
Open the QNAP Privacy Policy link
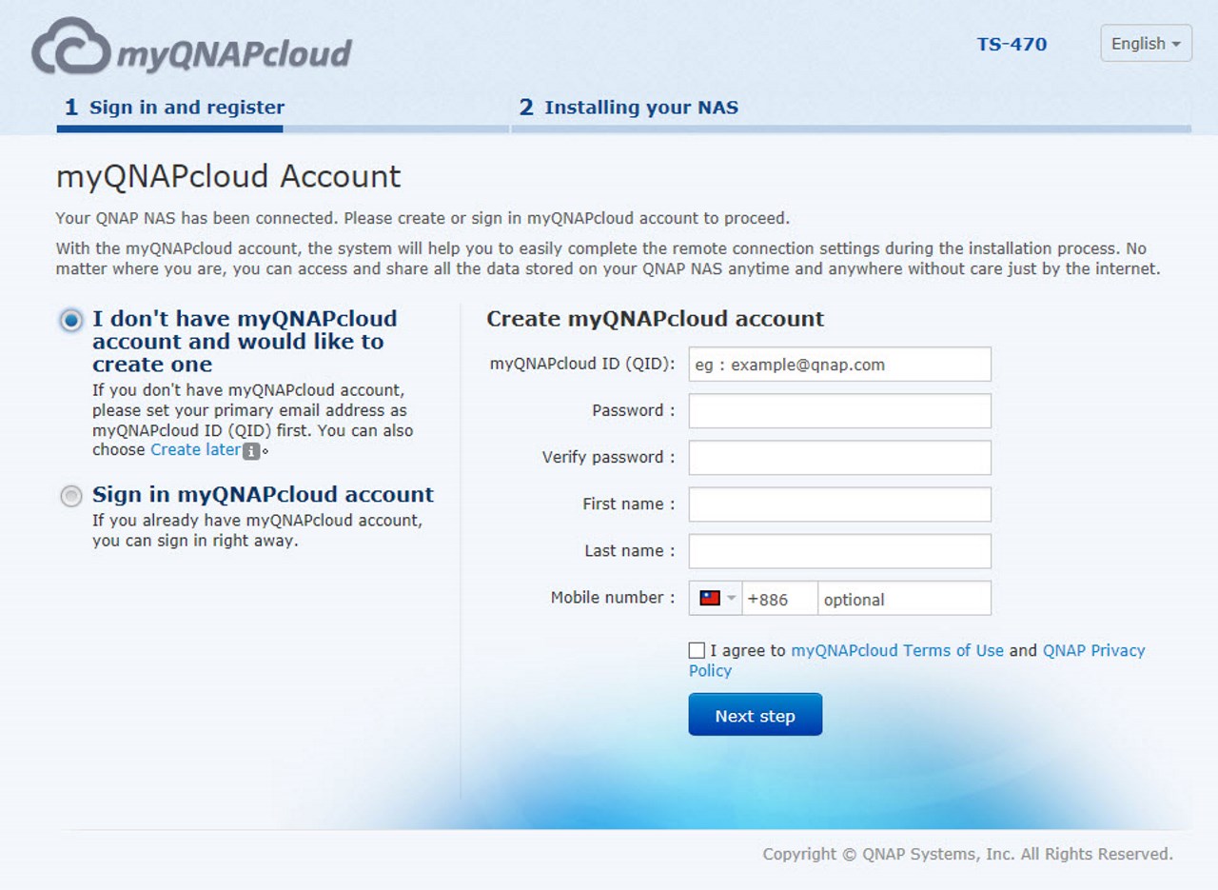[x=1094, y=650]
